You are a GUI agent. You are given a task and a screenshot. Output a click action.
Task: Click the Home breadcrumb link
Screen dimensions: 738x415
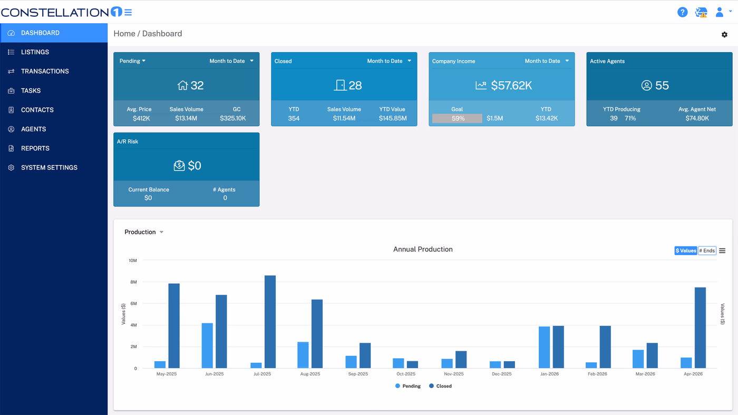click(x=124, y=34)
